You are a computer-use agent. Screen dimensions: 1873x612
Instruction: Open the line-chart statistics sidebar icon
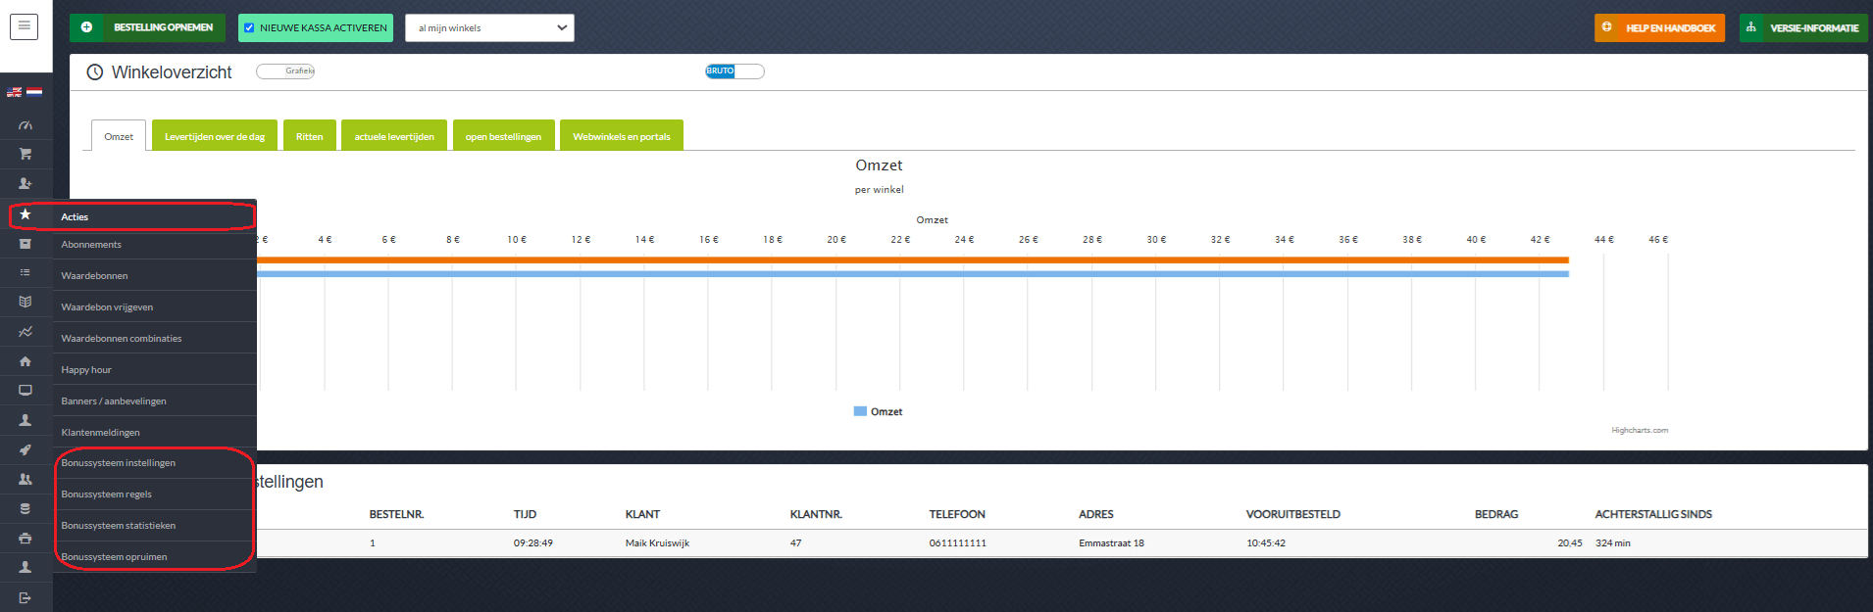(25, 332)
